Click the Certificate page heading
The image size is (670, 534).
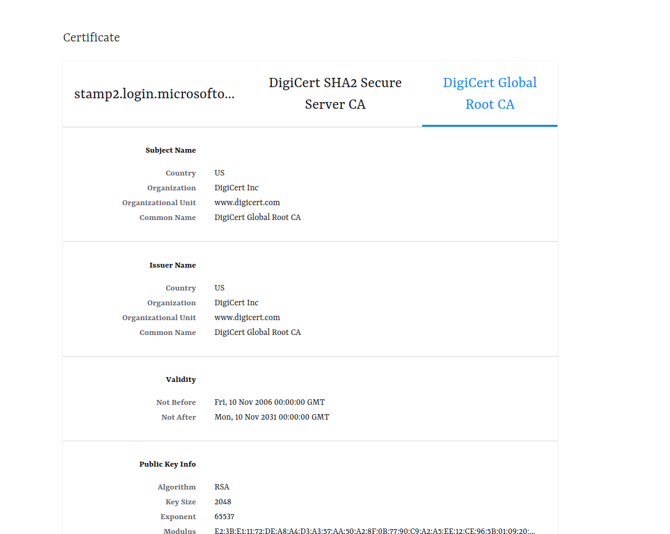point(91,38)
